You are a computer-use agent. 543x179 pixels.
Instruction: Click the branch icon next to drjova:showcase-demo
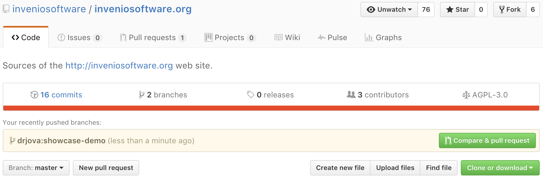12,141
